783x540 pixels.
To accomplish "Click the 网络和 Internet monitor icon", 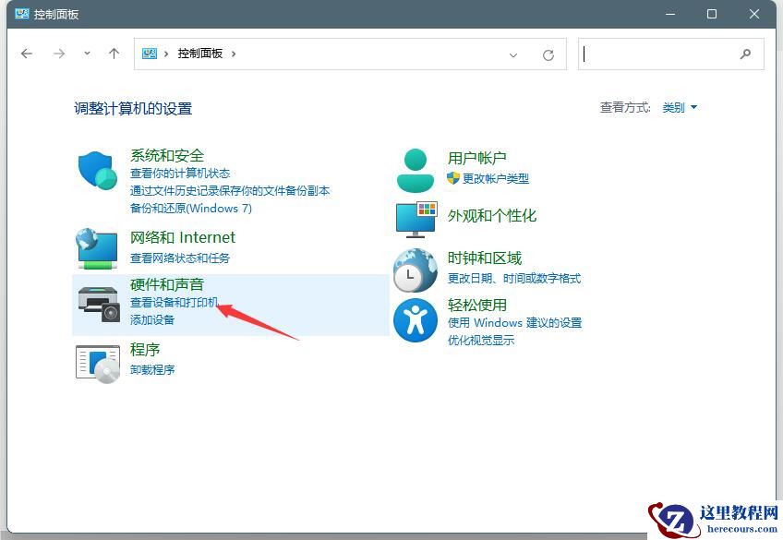I will pyautogui.click(x=96, y=247).
